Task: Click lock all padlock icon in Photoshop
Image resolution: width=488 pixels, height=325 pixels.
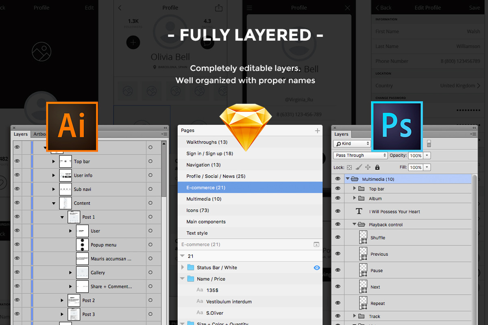Action: tap(377, 167)
